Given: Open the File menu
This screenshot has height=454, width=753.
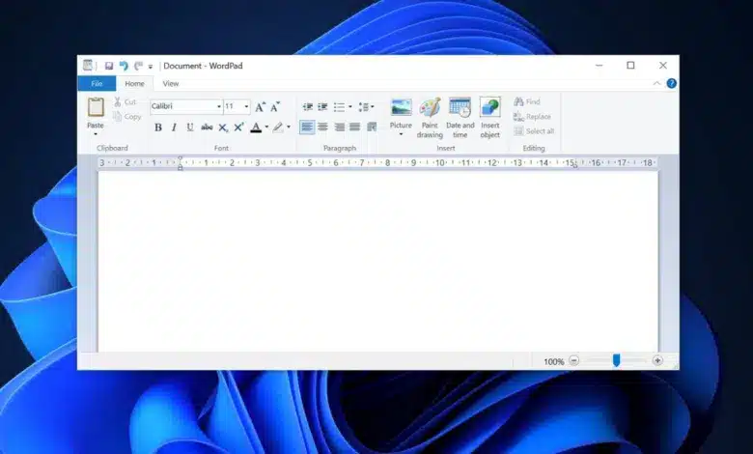Looking at the screenshot, I should 97,84.
